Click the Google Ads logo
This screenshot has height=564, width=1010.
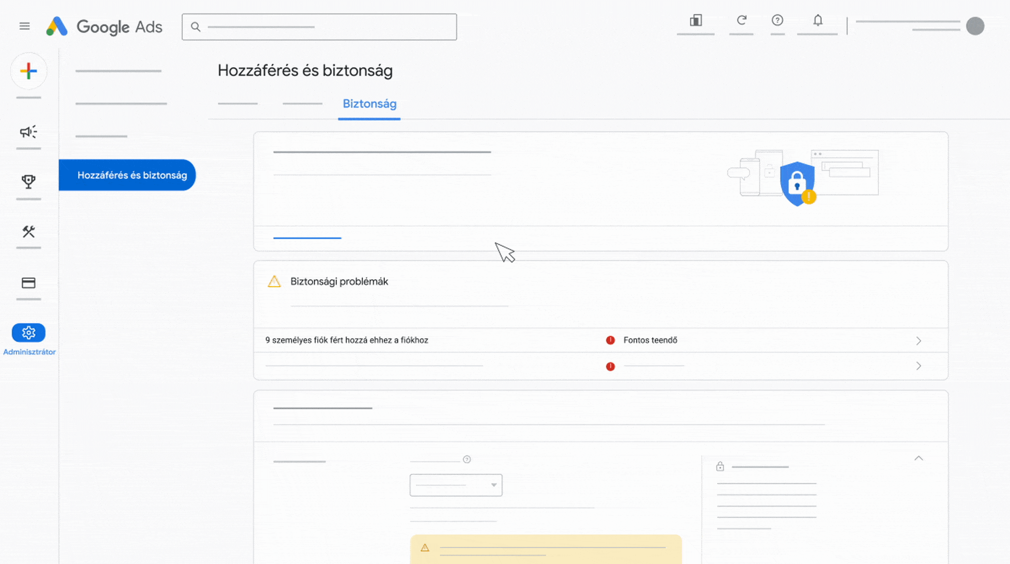pos(104,27)
